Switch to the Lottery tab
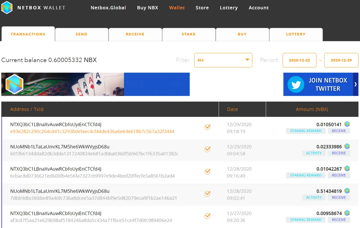 296,34
